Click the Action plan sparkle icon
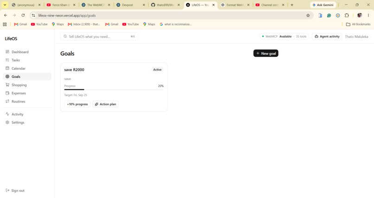 (97, 104)
